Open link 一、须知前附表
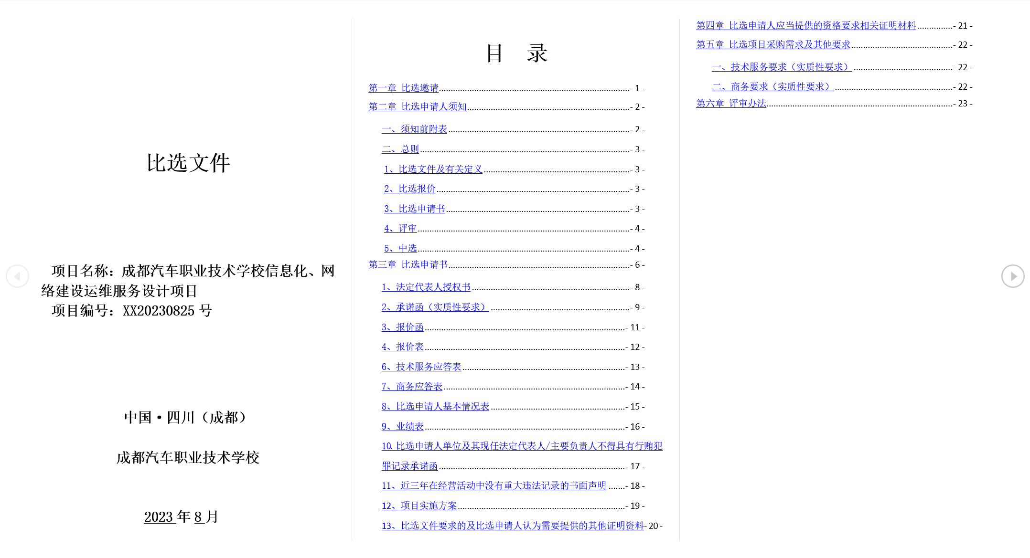 (x=415, y=129)
